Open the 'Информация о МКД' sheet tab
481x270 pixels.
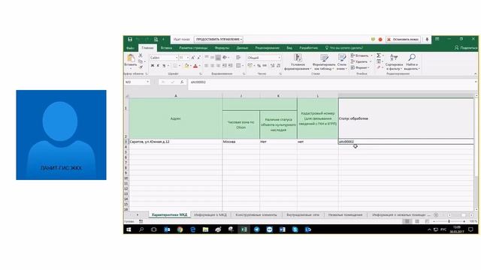coord(210,215)
